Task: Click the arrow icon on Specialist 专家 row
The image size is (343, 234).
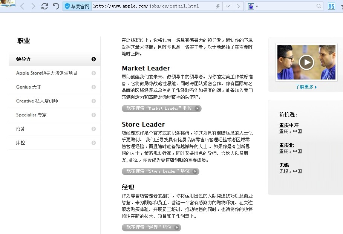Action: 93,115
